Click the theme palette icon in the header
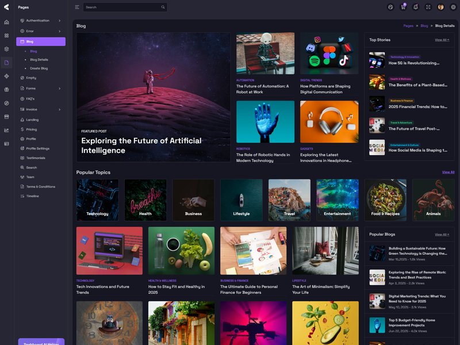 [x=390, y=7]
